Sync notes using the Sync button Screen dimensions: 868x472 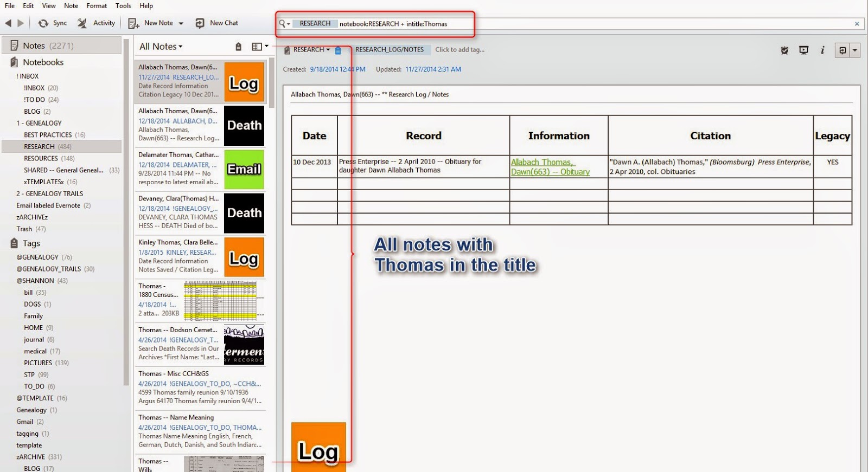pos(53,23)
